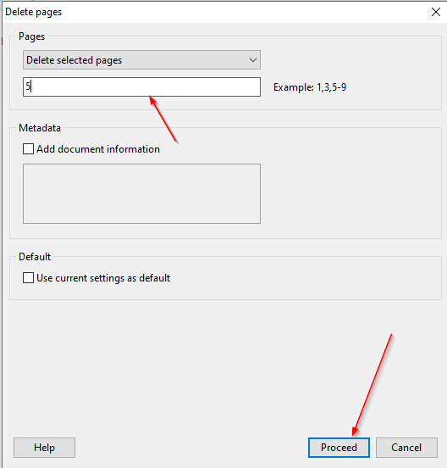The image size is (447, 468).
Task: Click Proceed to delete the pages
Action: click(339, 448)
